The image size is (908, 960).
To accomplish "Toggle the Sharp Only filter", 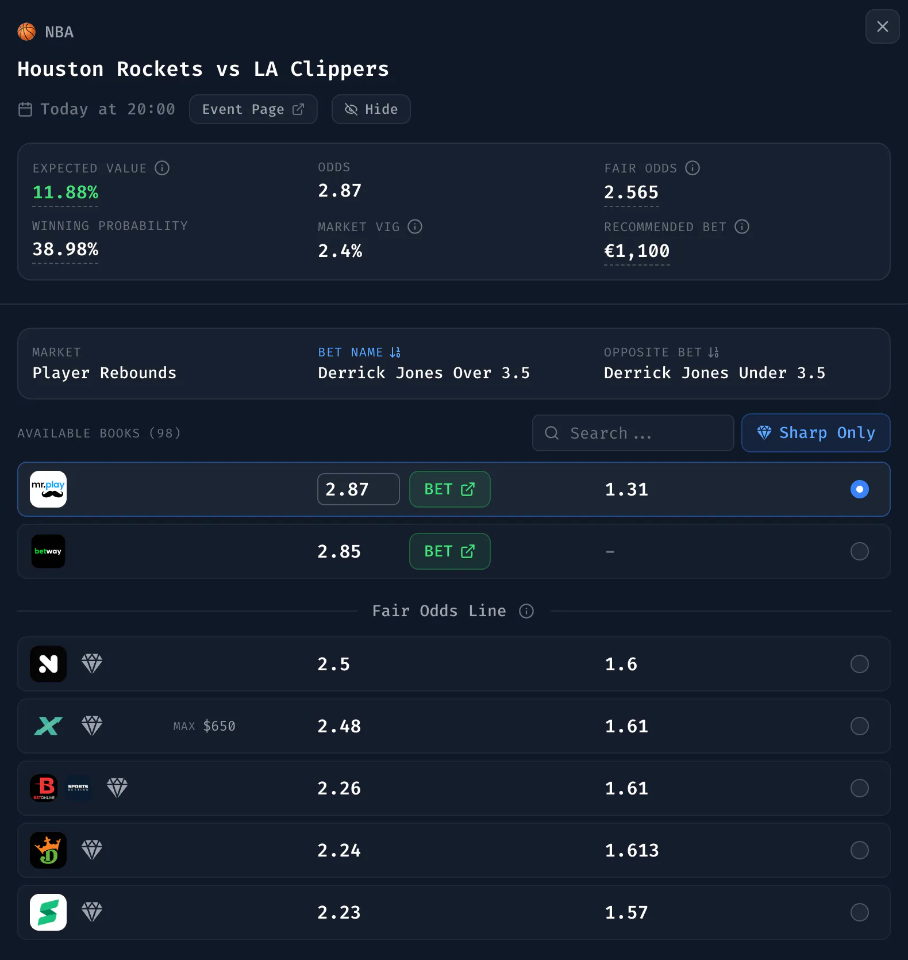I will point(816,433).
